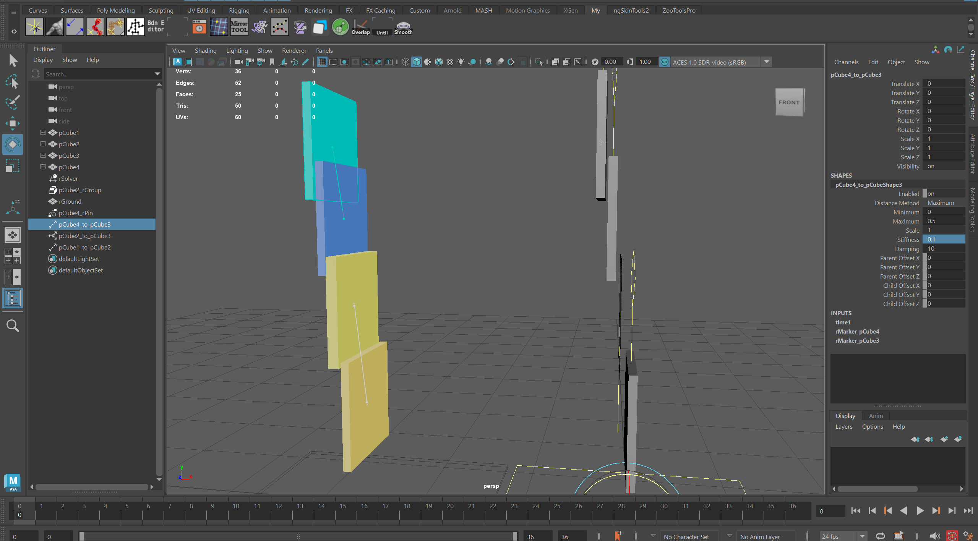Image resolution: width=978 pixels, height=541 pixels.
Task: Open the Lighting viewport menu
Action: point(237,50)
